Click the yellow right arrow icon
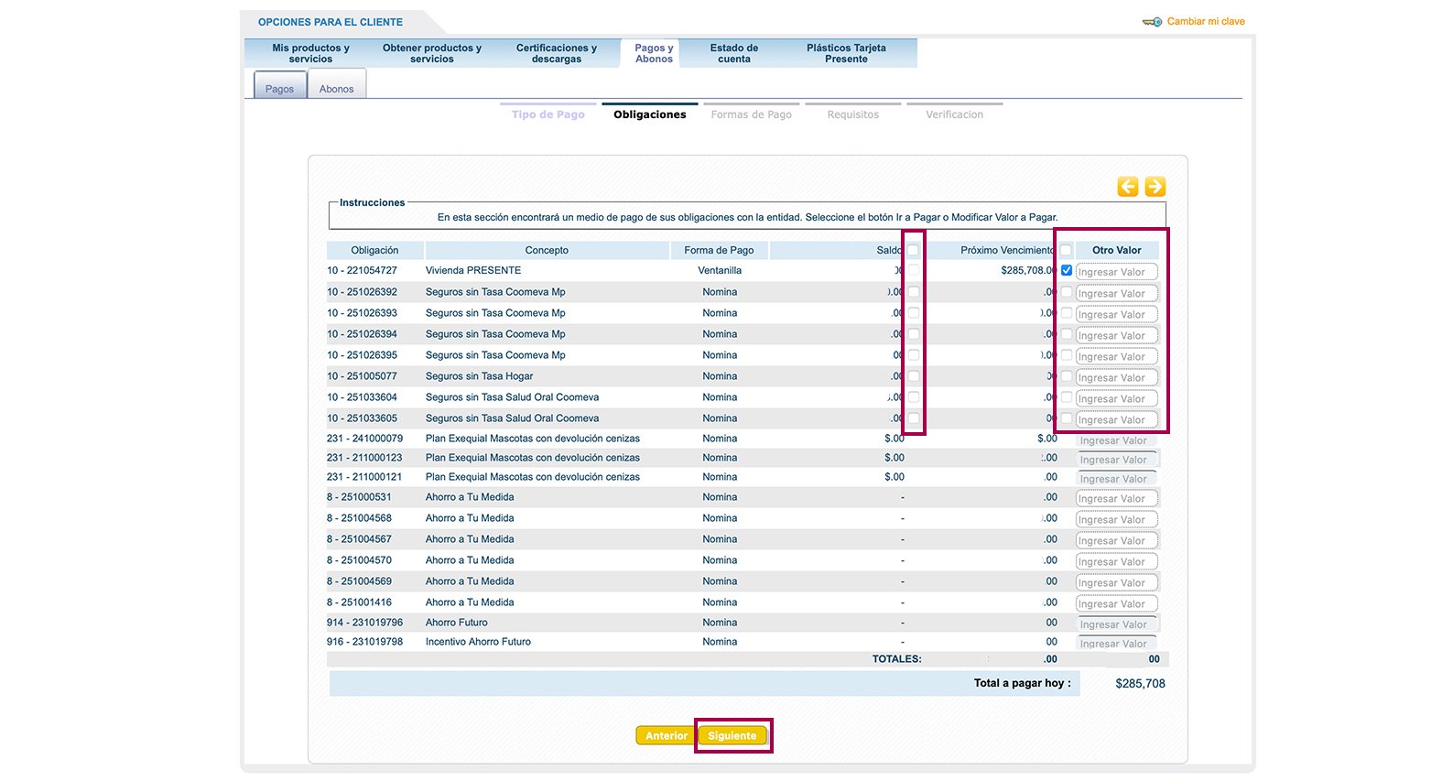Image resolution: width=1453 pixels, height=781 pixels. 1155,187
